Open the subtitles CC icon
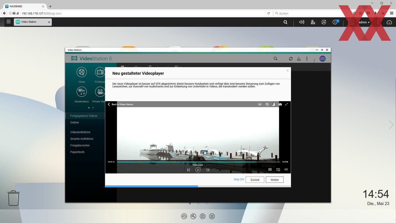The height and width of the screenshot is (223, 396). point(270,169)
